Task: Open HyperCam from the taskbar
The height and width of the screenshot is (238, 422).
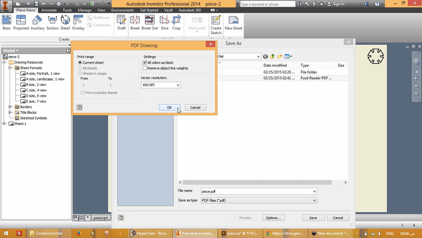Action: pos(150,233)
